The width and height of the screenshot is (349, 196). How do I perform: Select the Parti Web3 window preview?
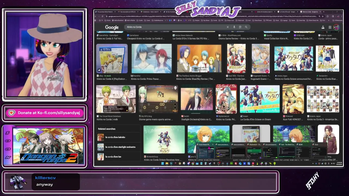tap(286, 151)
